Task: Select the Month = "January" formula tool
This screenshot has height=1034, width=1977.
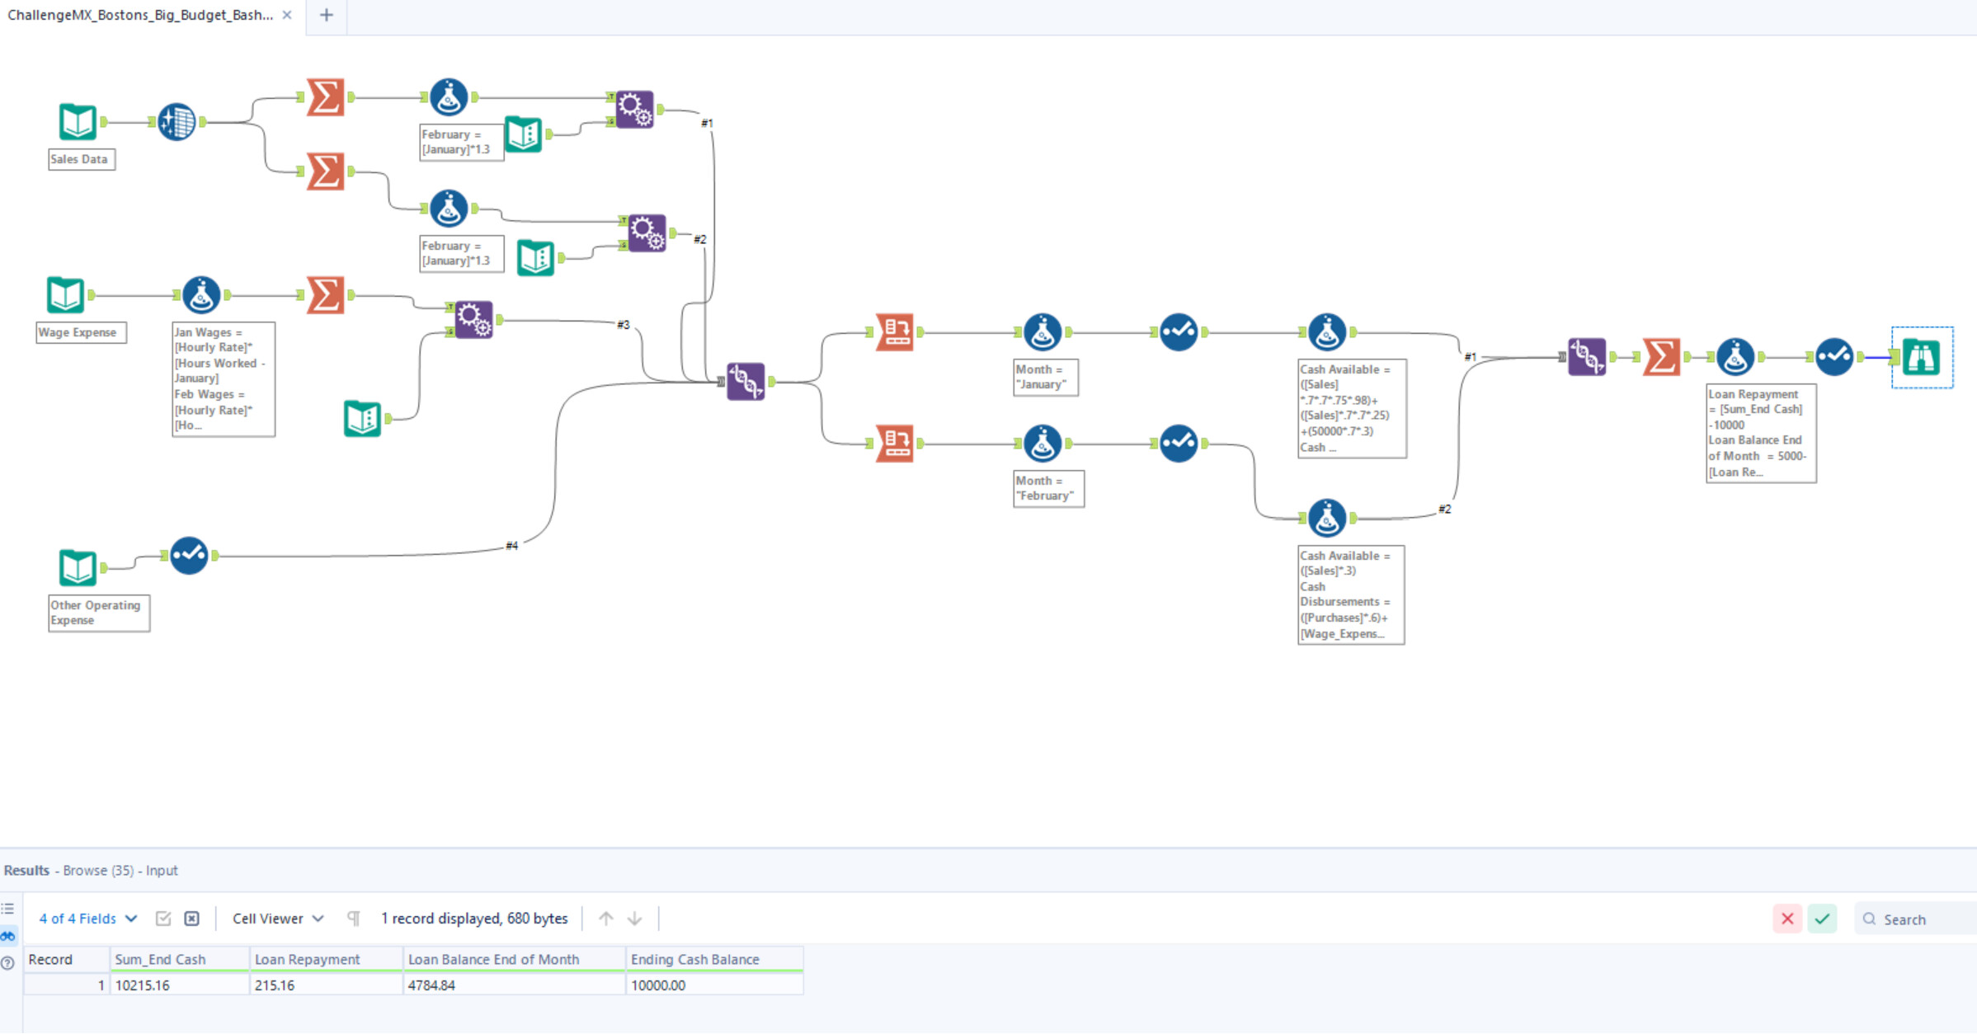Action: (1043, 332)
